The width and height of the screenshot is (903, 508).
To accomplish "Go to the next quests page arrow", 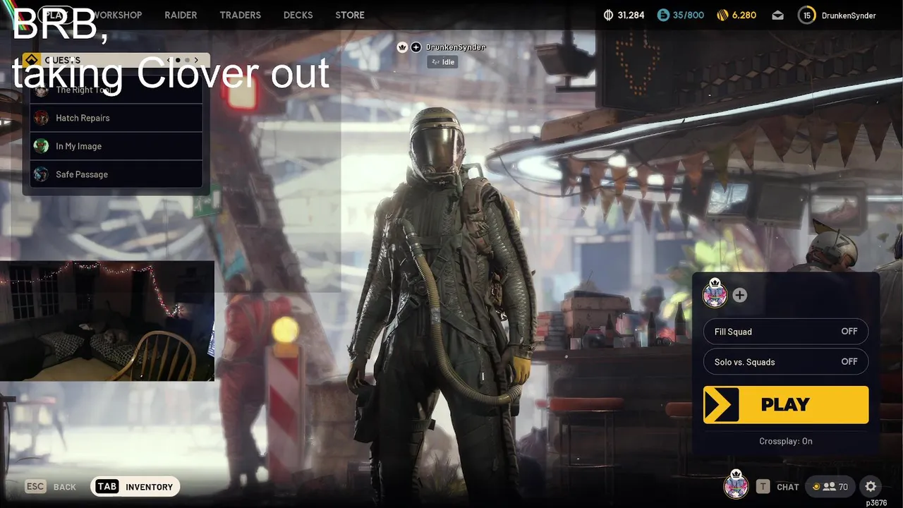I will (x=196, y=60).
